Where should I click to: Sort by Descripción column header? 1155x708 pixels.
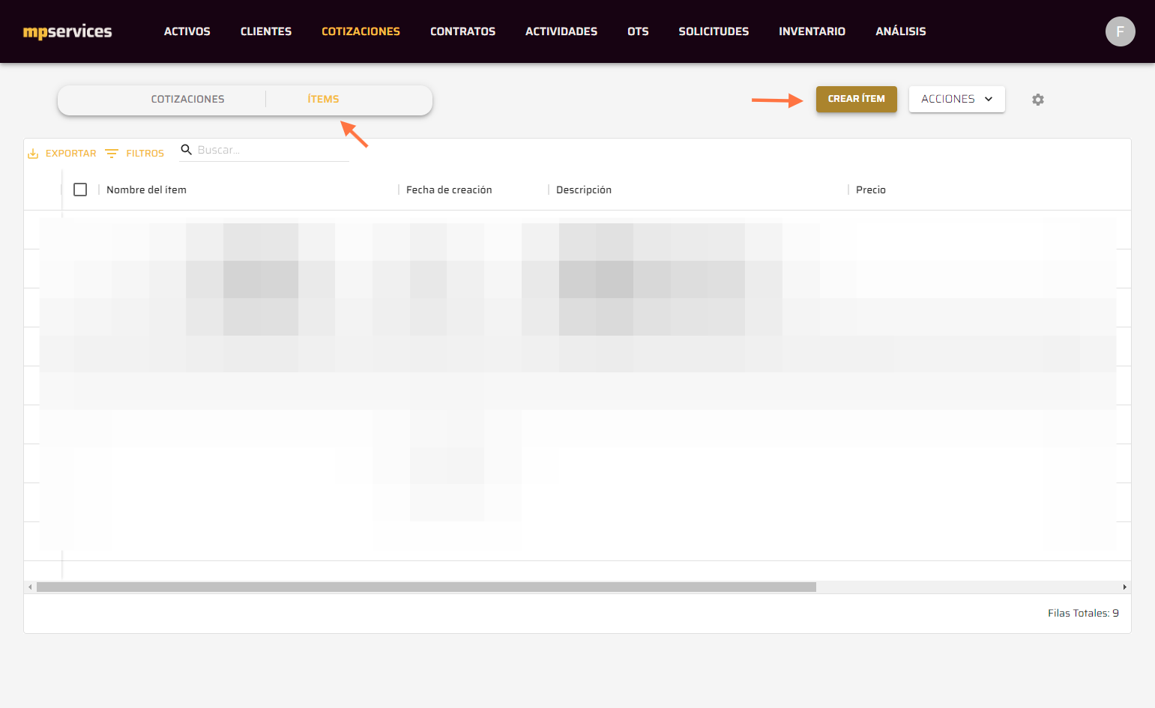point(584,190)
